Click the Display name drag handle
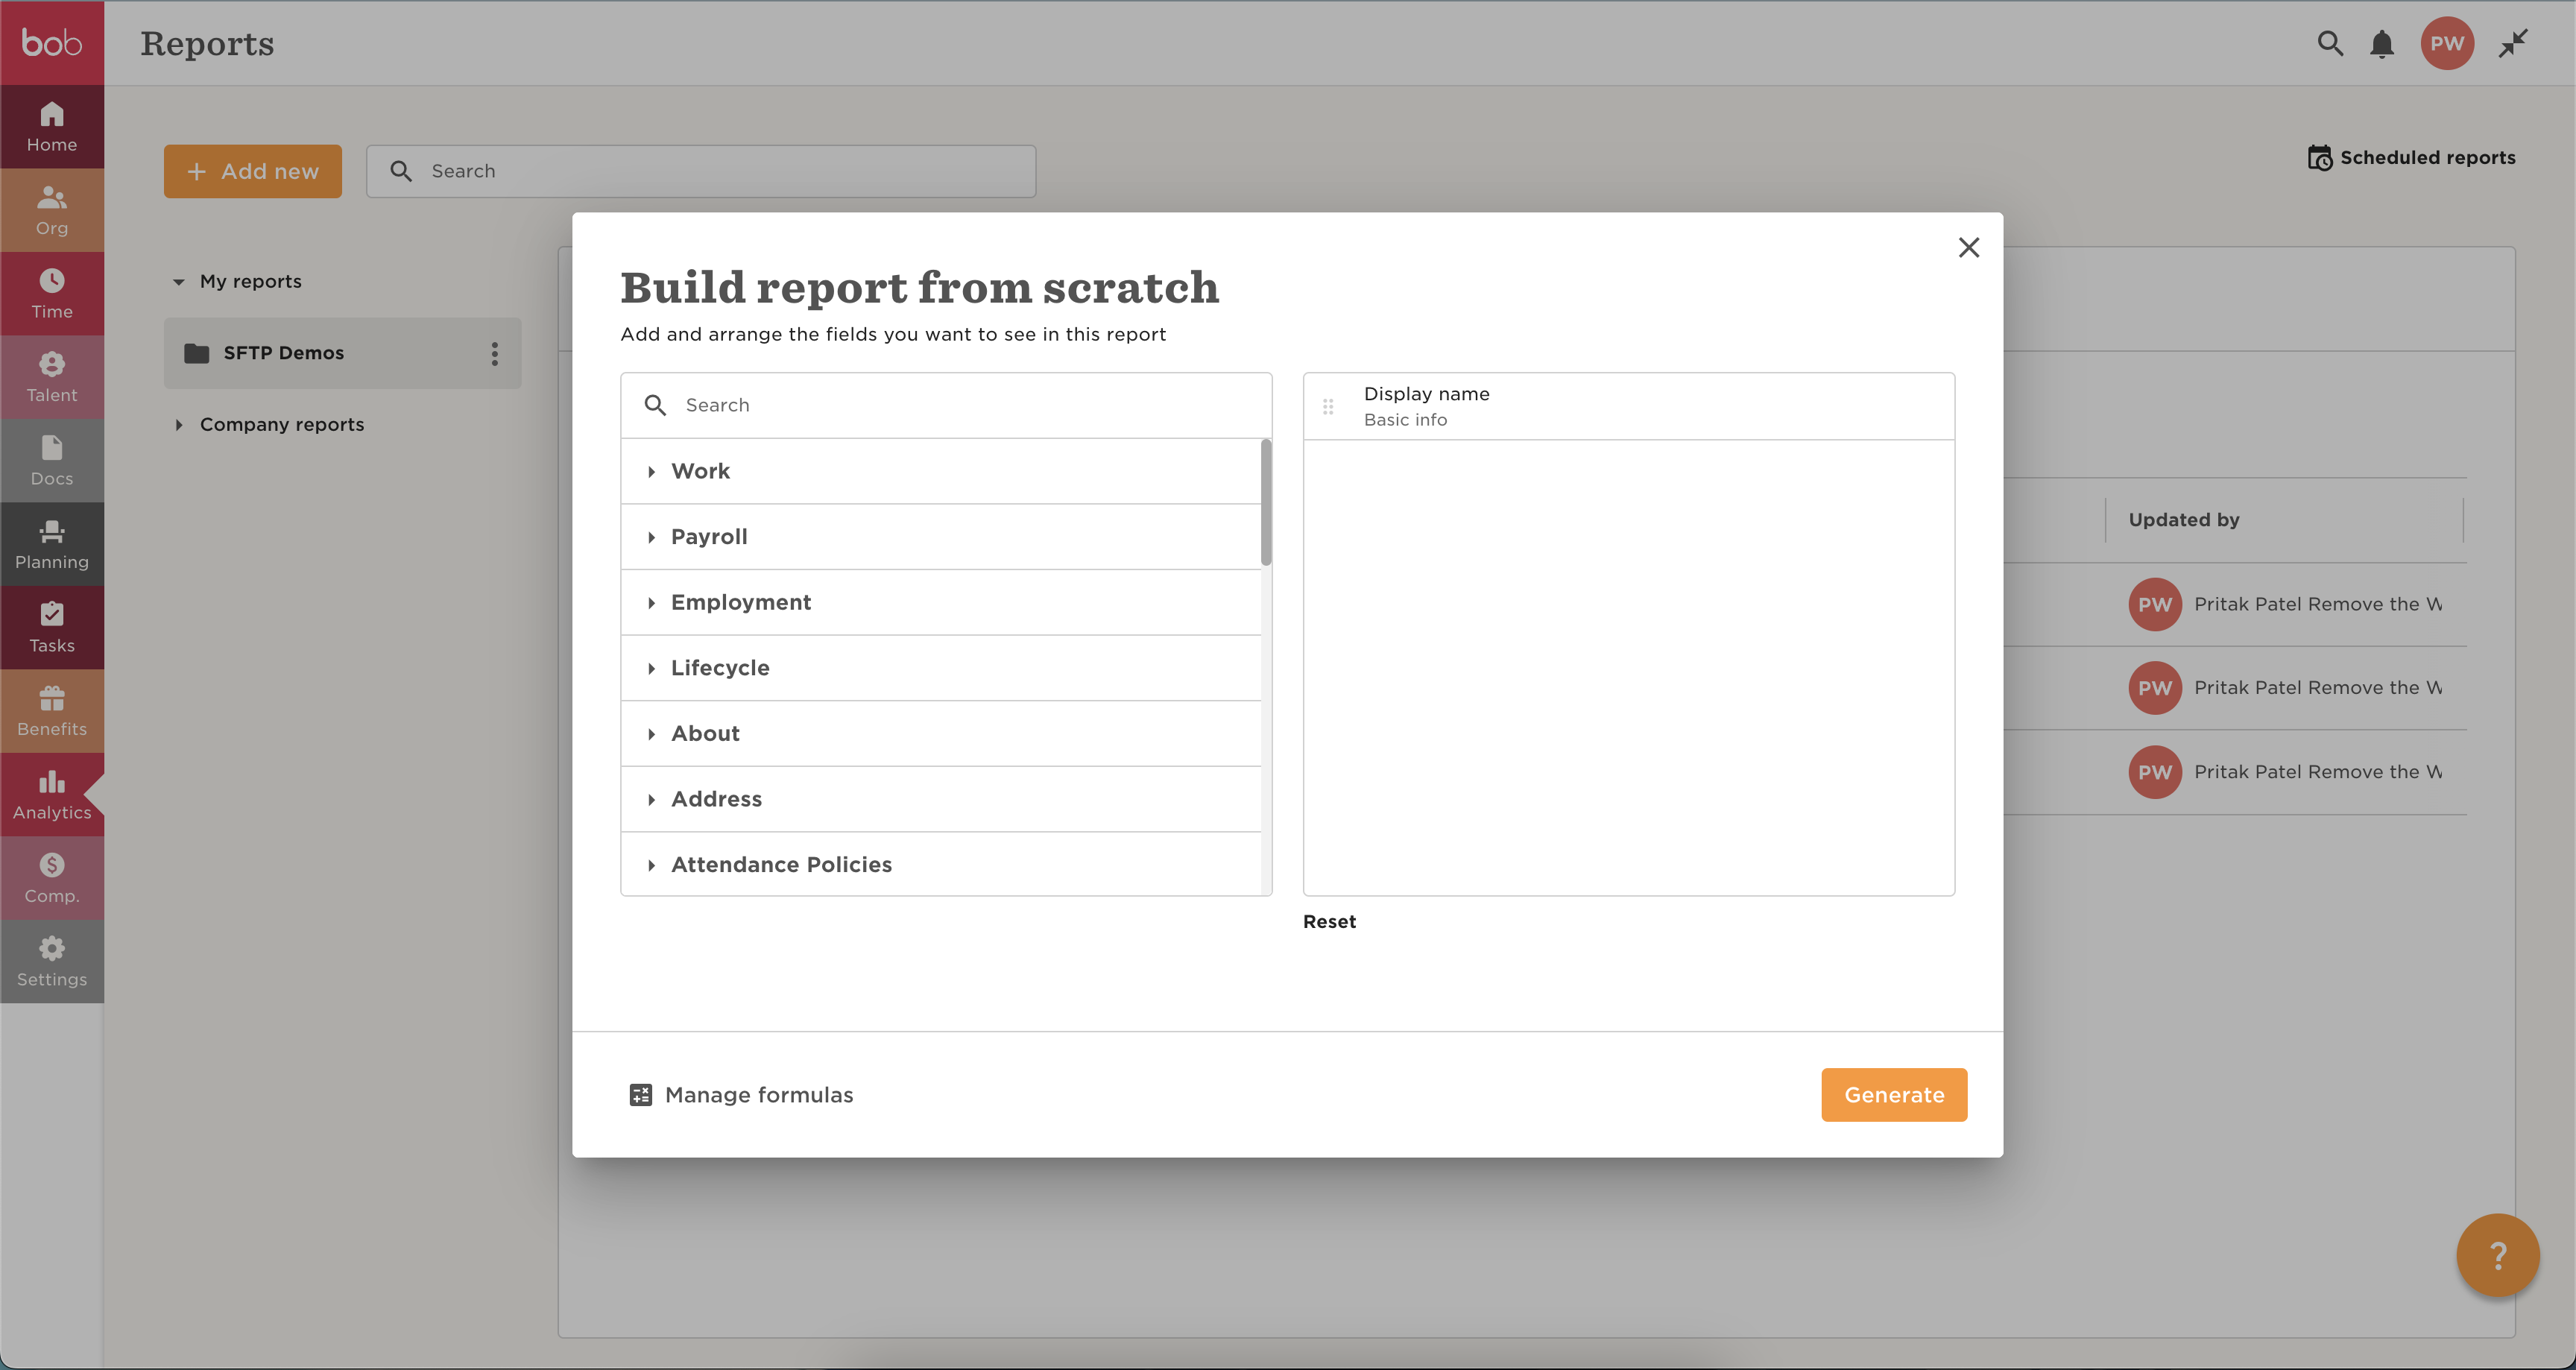Image resolution: width=2576 pixels, height=1370 pixels. [x=1328, y=407]
